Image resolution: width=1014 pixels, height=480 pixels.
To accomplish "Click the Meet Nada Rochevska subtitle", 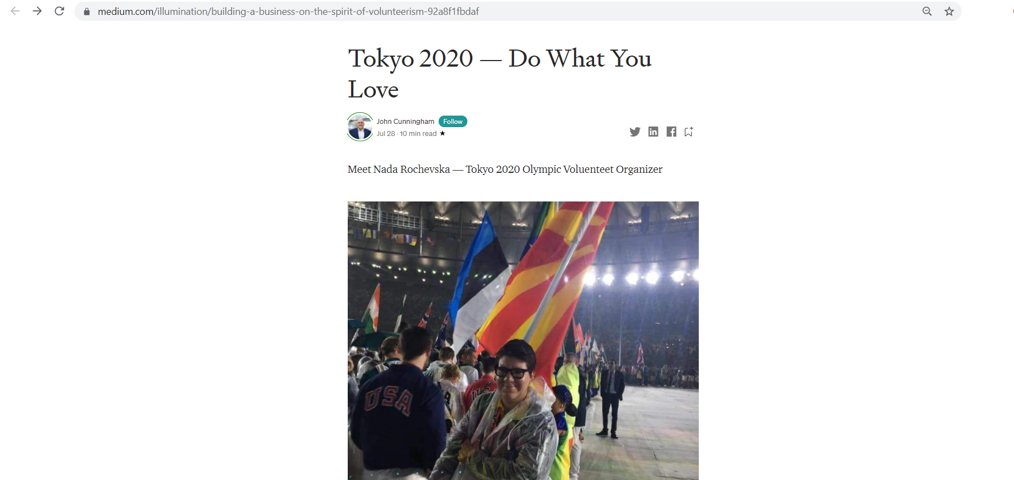I will pyautogui.click(x=505, y=170).
